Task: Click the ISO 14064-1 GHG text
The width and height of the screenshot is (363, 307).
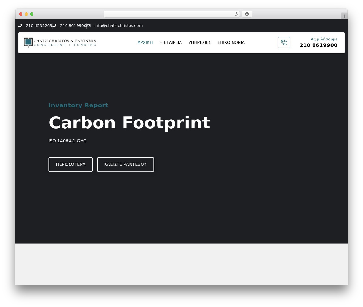Action: pyautogui.click(x=67, y=141)
